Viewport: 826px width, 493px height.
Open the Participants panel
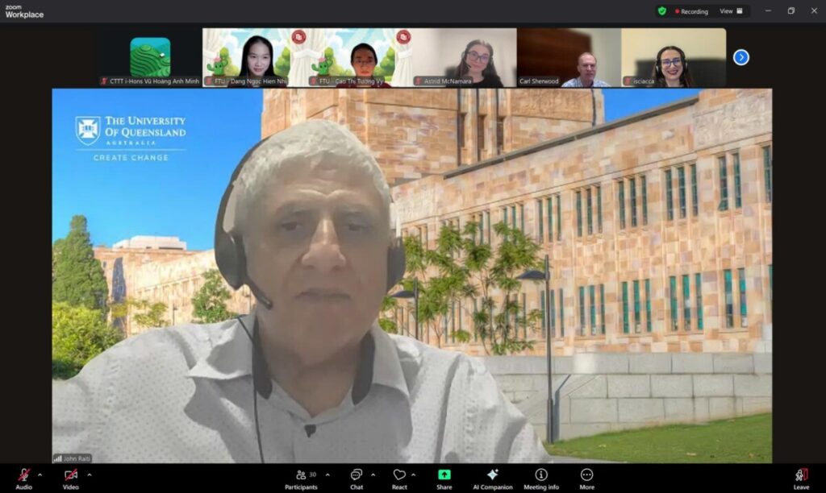(x=301, y=477)
